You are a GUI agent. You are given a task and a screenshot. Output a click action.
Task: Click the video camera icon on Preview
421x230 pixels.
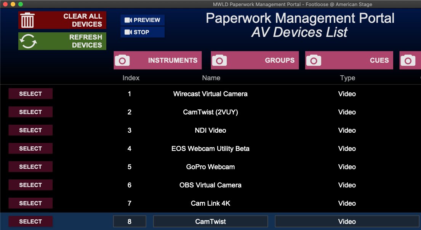click(128, 20)
